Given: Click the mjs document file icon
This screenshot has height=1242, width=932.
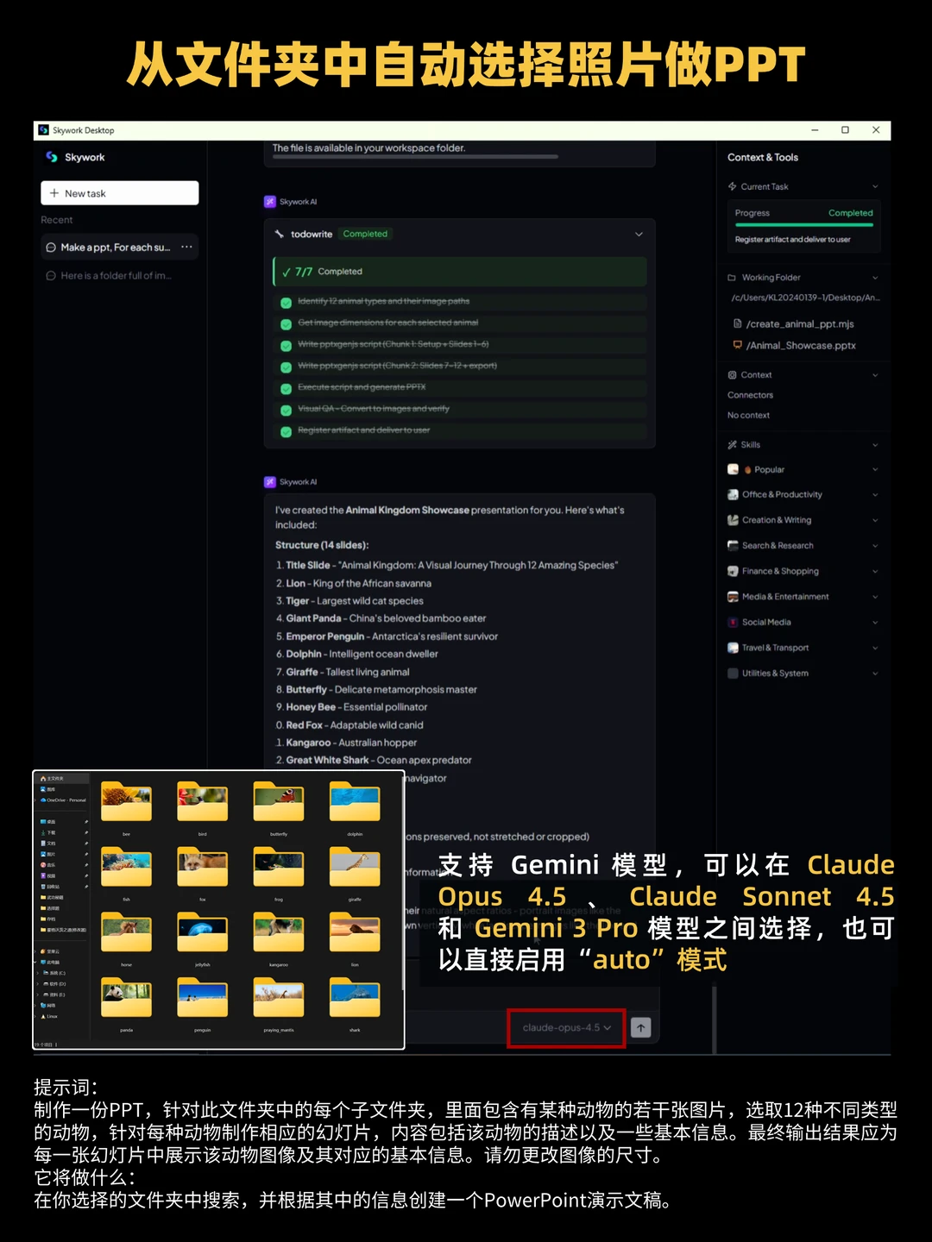Looking at the screenshot, I should (x=737, y=323).
